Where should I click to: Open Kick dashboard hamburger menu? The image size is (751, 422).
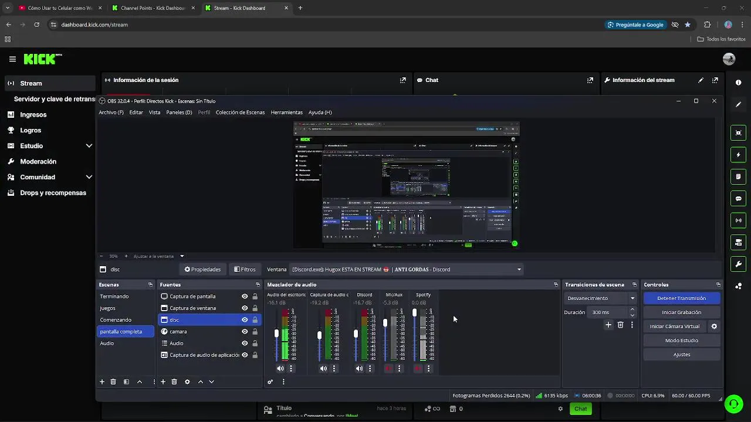[x=12, y=59]
